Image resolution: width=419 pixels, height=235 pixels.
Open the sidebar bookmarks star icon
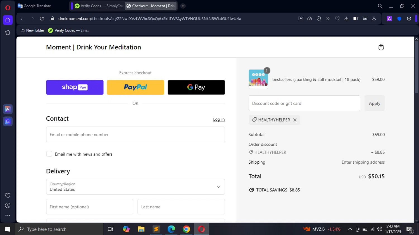tap(8, 32)
